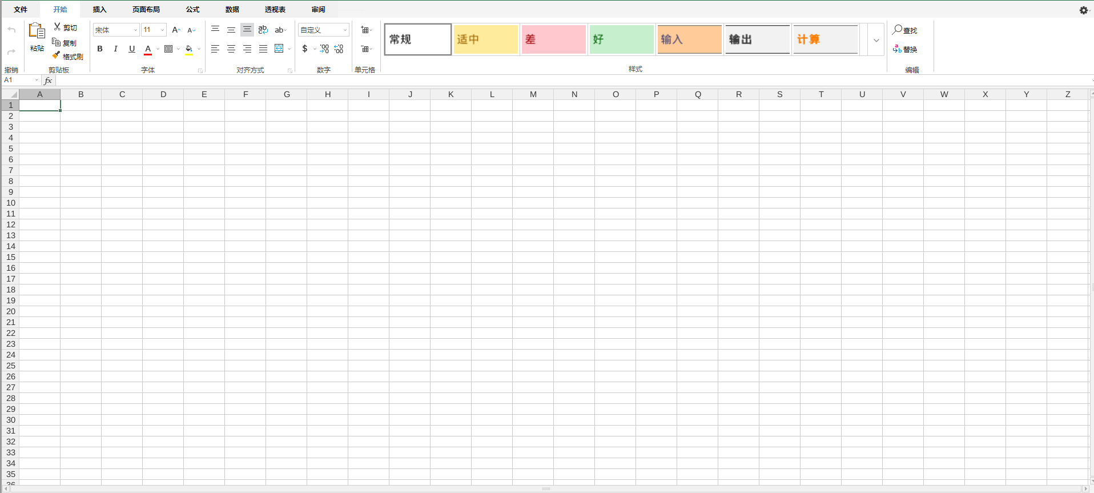
Task: Toggle italic formatting
Action: click(115, 49)
